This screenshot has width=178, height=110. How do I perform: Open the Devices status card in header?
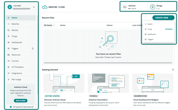134,7
